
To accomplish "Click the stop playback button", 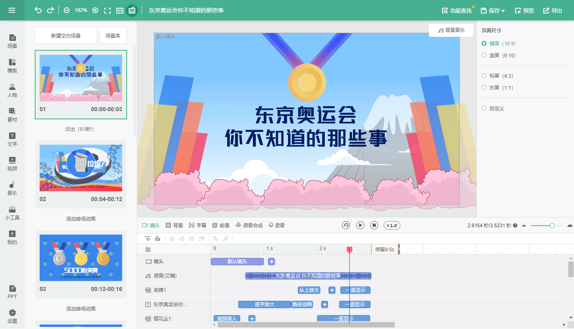I will tap(374, 225).
